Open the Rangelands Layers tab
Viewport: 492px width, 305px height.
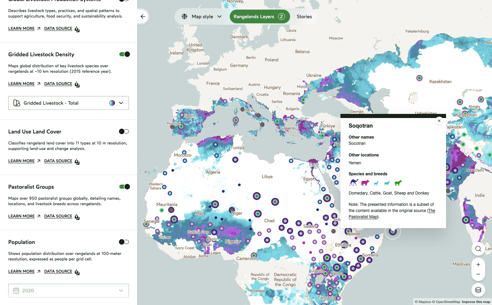[260, 16]
